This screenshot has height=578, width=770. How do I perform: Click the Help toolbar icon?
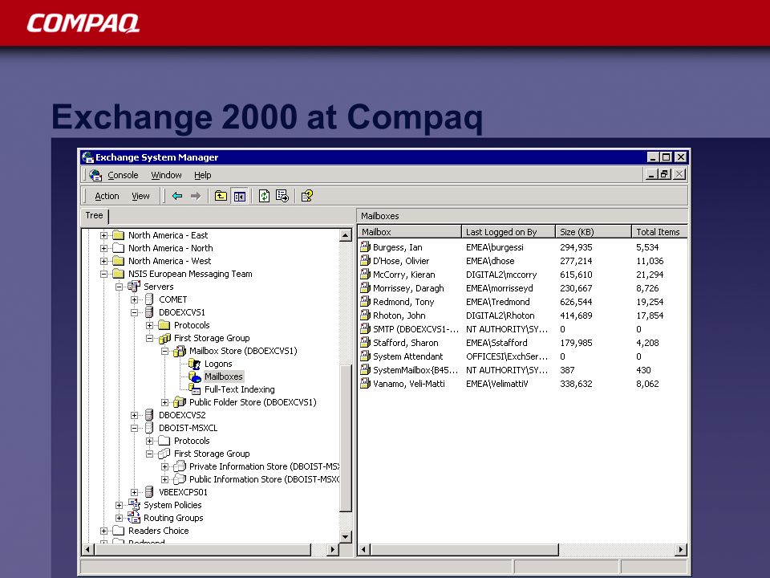[307, 196]
